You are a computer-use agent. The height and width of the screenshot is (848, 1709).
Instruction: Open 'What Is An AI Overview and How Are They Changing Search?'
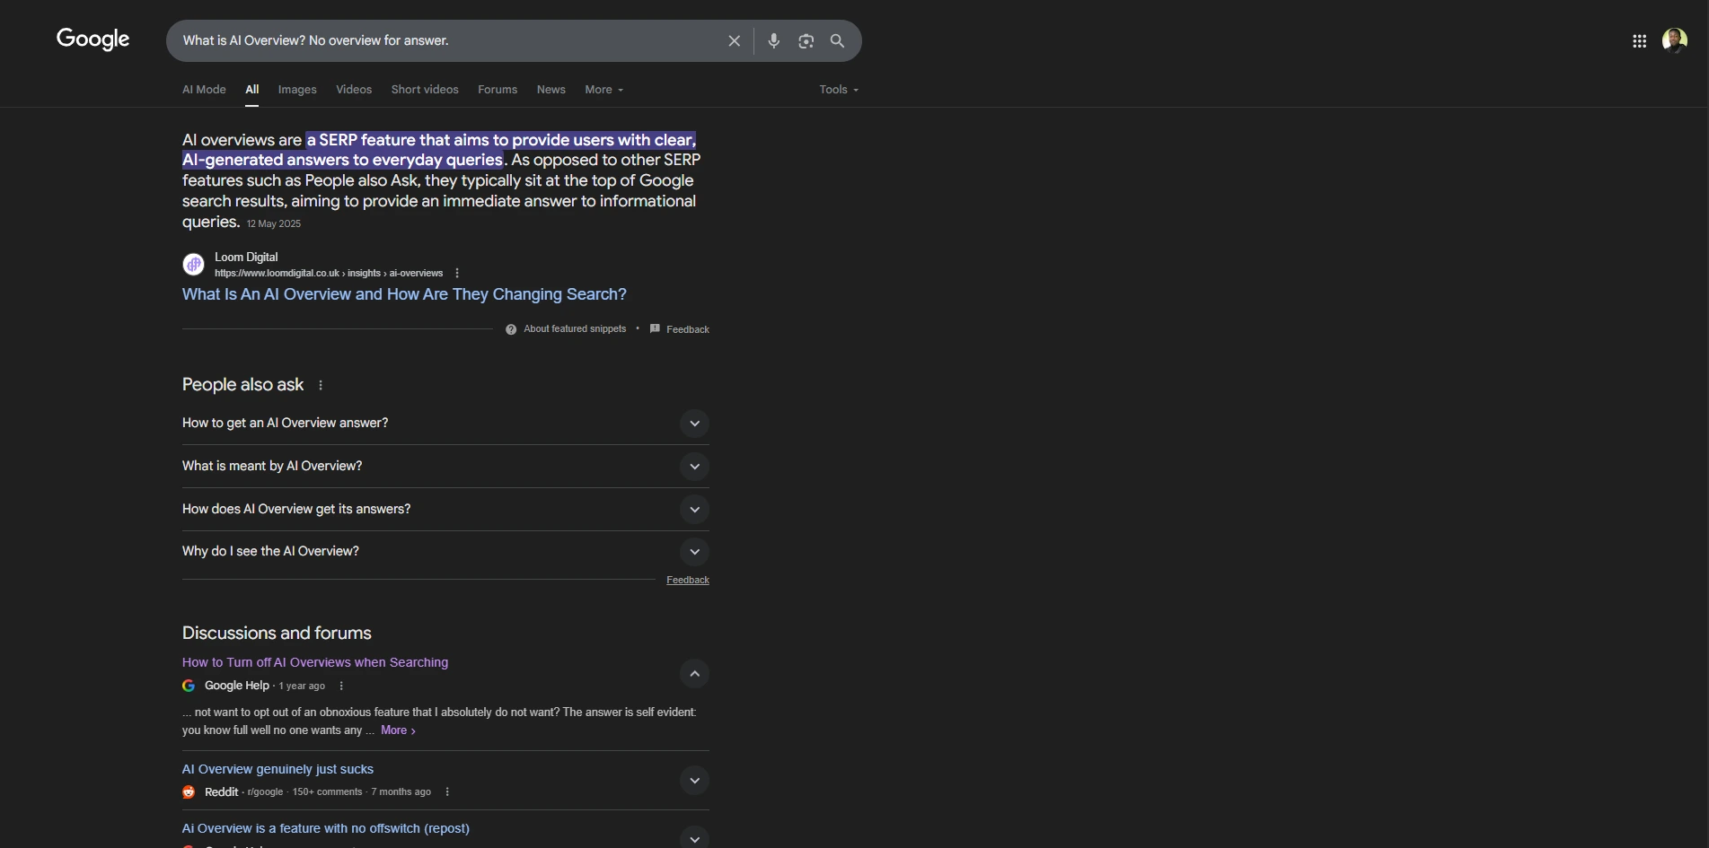click(x=403, y=294)
